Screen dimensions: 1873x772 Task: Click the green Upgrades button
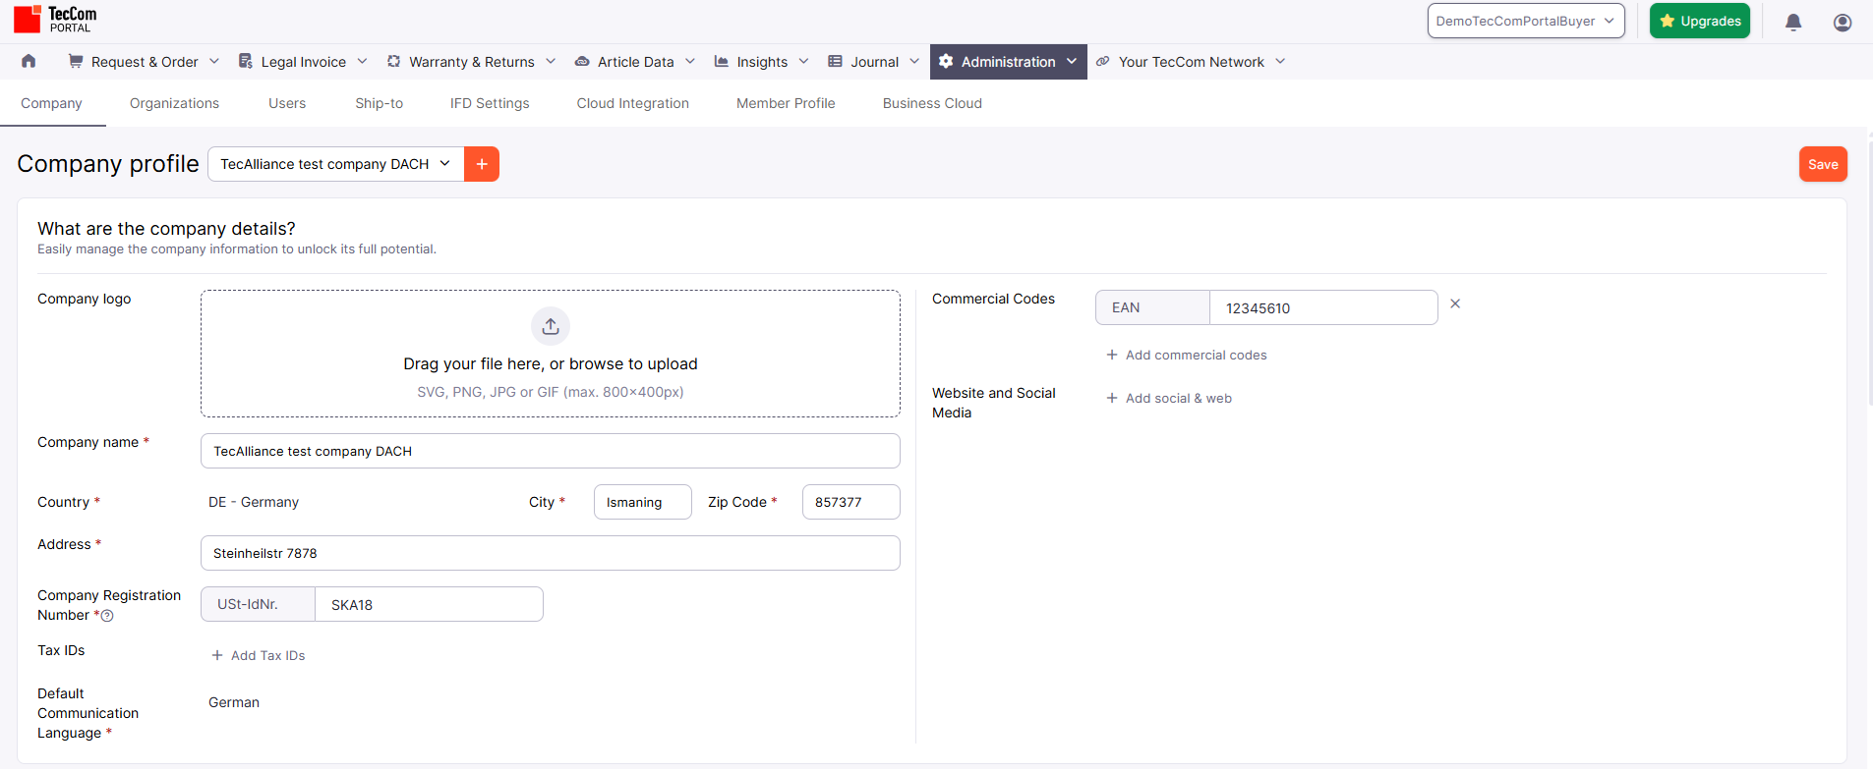[1699, 21]
